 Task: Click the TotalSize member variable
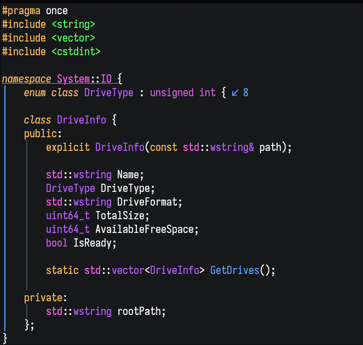[119, 216]
